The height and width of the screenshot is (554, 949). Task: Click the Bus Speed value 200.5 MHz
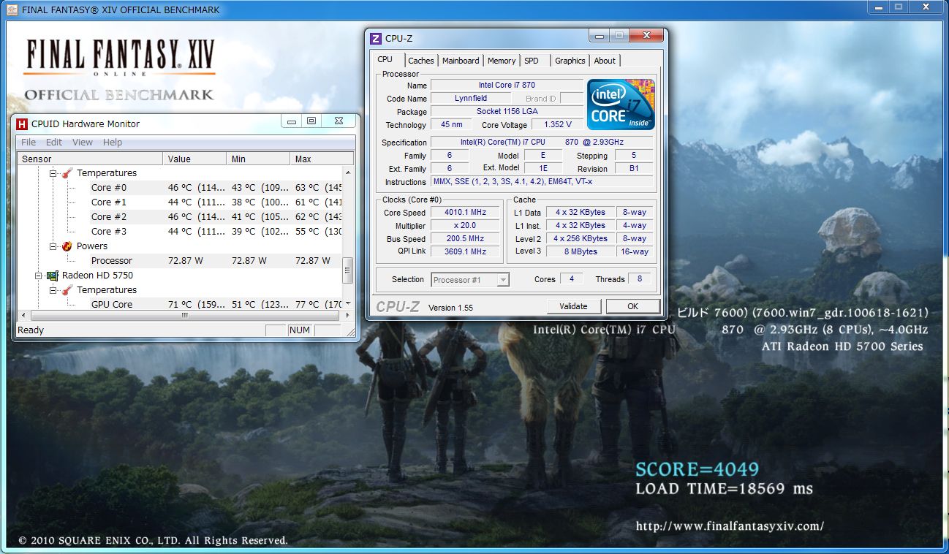[465, 239]
